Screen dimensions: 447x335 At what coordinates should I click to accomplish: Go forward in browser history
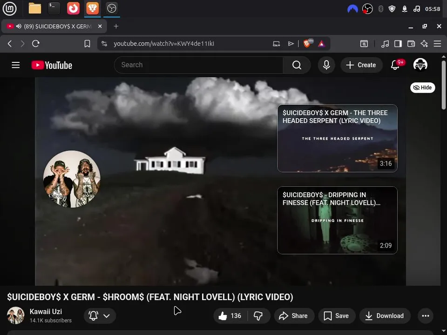pos(22,44)
